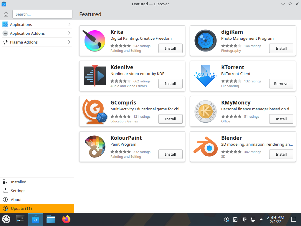
Task: Click the KolourPaint palette icon
Action: click(95, 147)
